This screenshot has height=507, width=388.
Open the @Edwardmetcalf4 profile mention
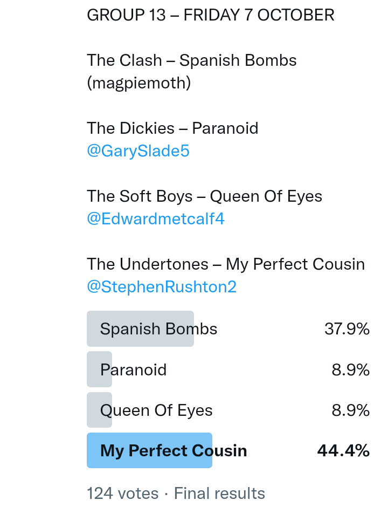pyautogui.click(x=155, y=219)
